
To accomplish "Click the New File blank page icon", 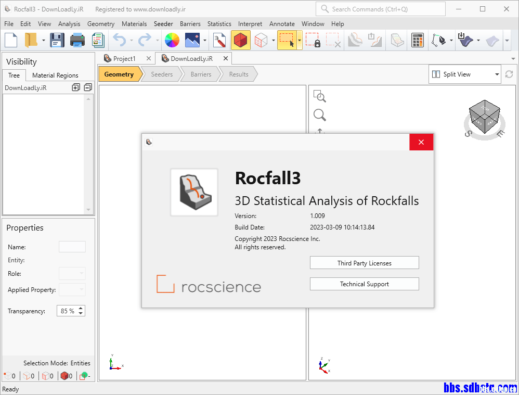I will [x=11, y=40].
